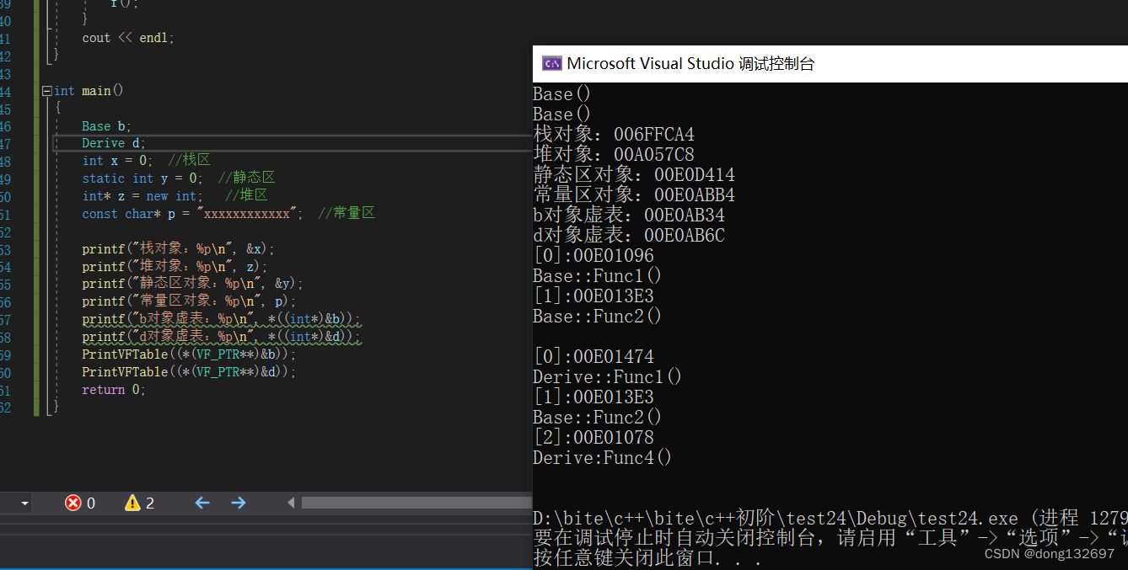The height and width of the screenshot is (570, 1128).
Task: Click the printf line for d对象虚表
Action: 221,337
